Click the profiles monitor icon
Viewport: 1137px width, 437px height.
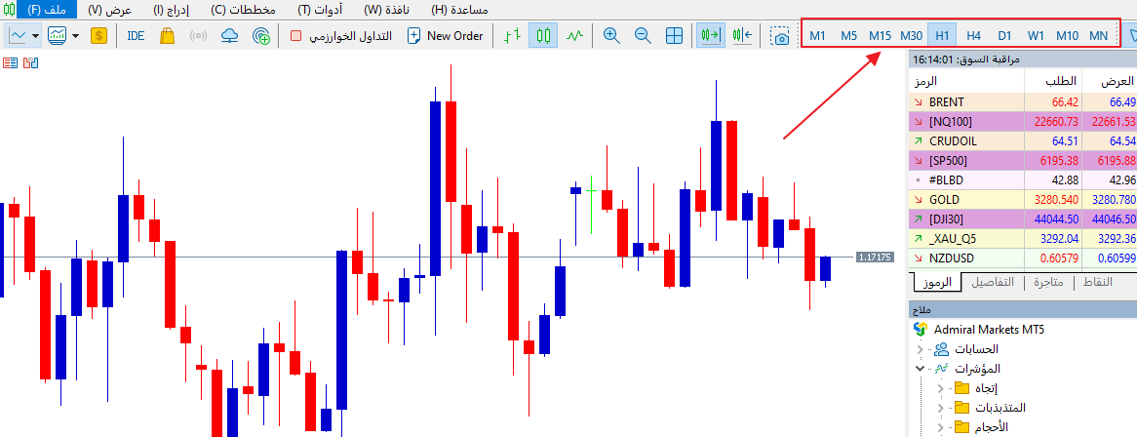click(58, 35)
